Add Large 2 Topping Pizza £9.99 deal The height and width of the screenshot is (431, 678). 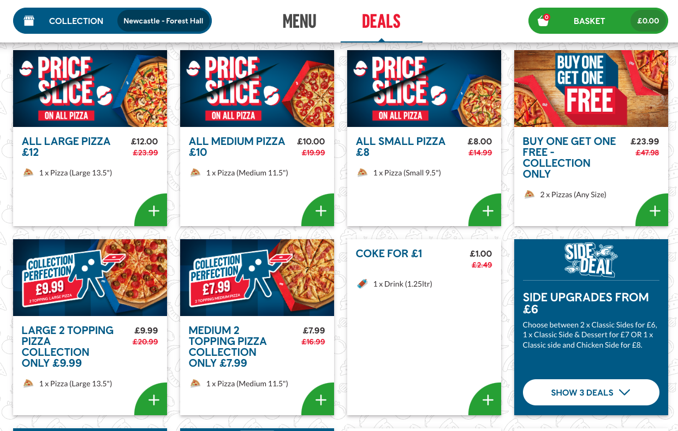154,400
